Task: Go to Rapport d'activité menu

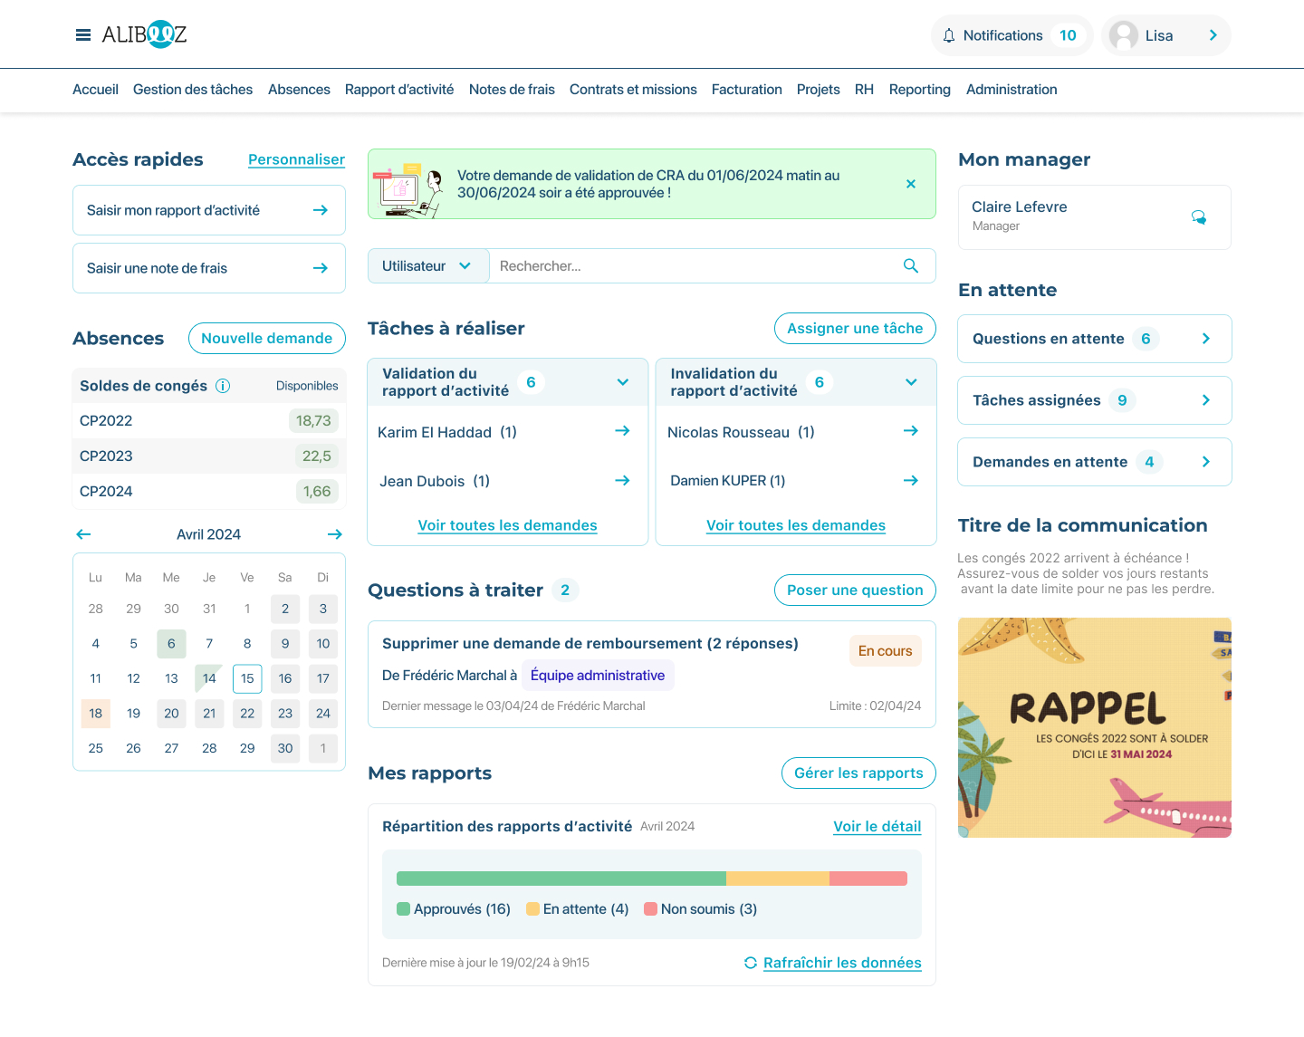Action: (399, 90)
